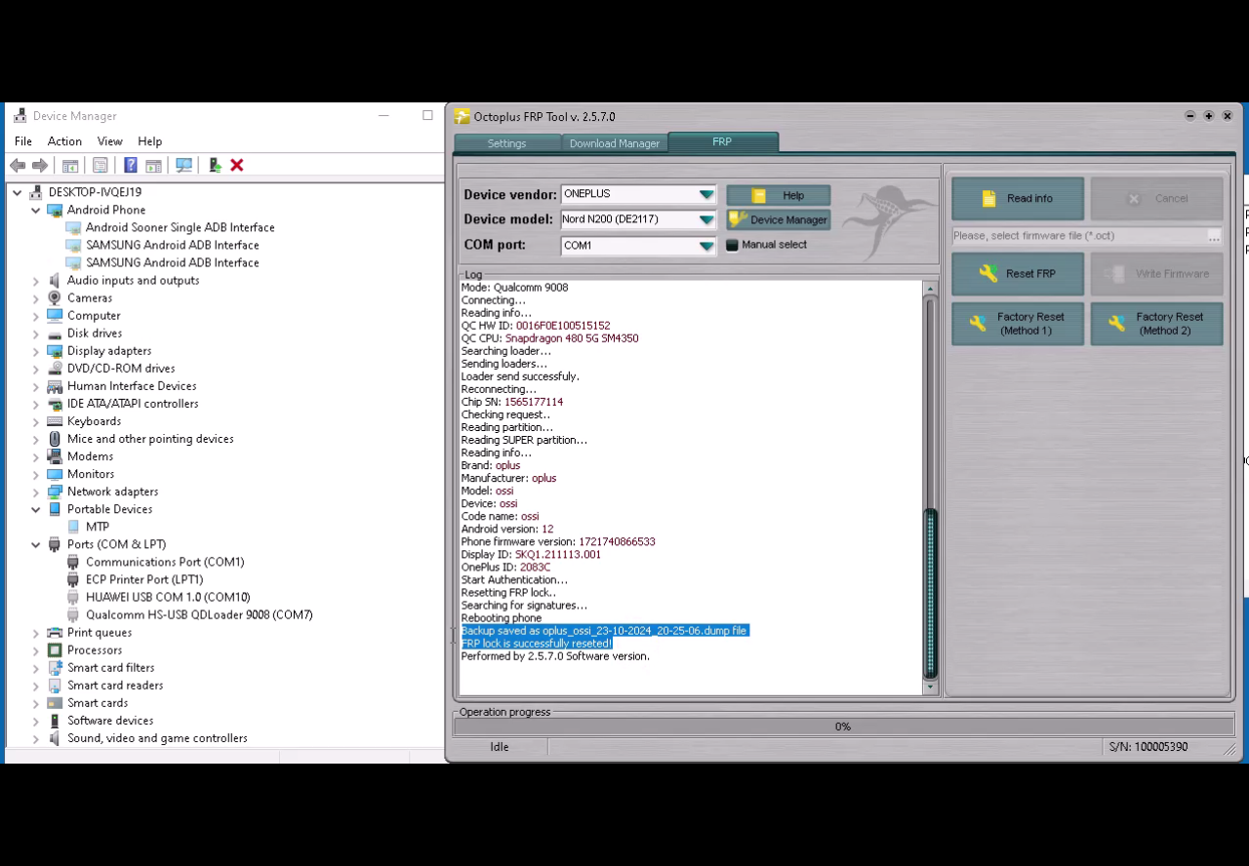Click the Properties toolbar icon in Device Manager
The height and width of the screenshot is (866, 1249).
pyautogui.click(x=100, y=166)
